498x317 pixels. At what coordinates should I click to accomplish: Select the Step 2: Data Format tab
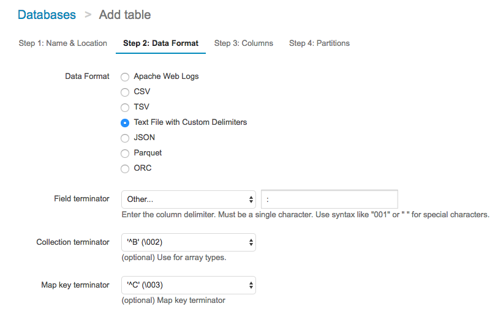click(x=160, y=43)
